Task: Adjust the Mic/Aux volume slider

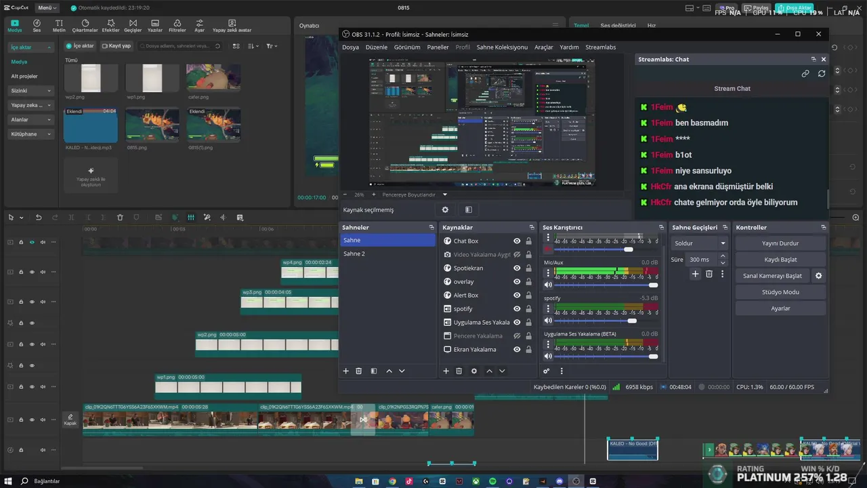Action: click(606, 285)
